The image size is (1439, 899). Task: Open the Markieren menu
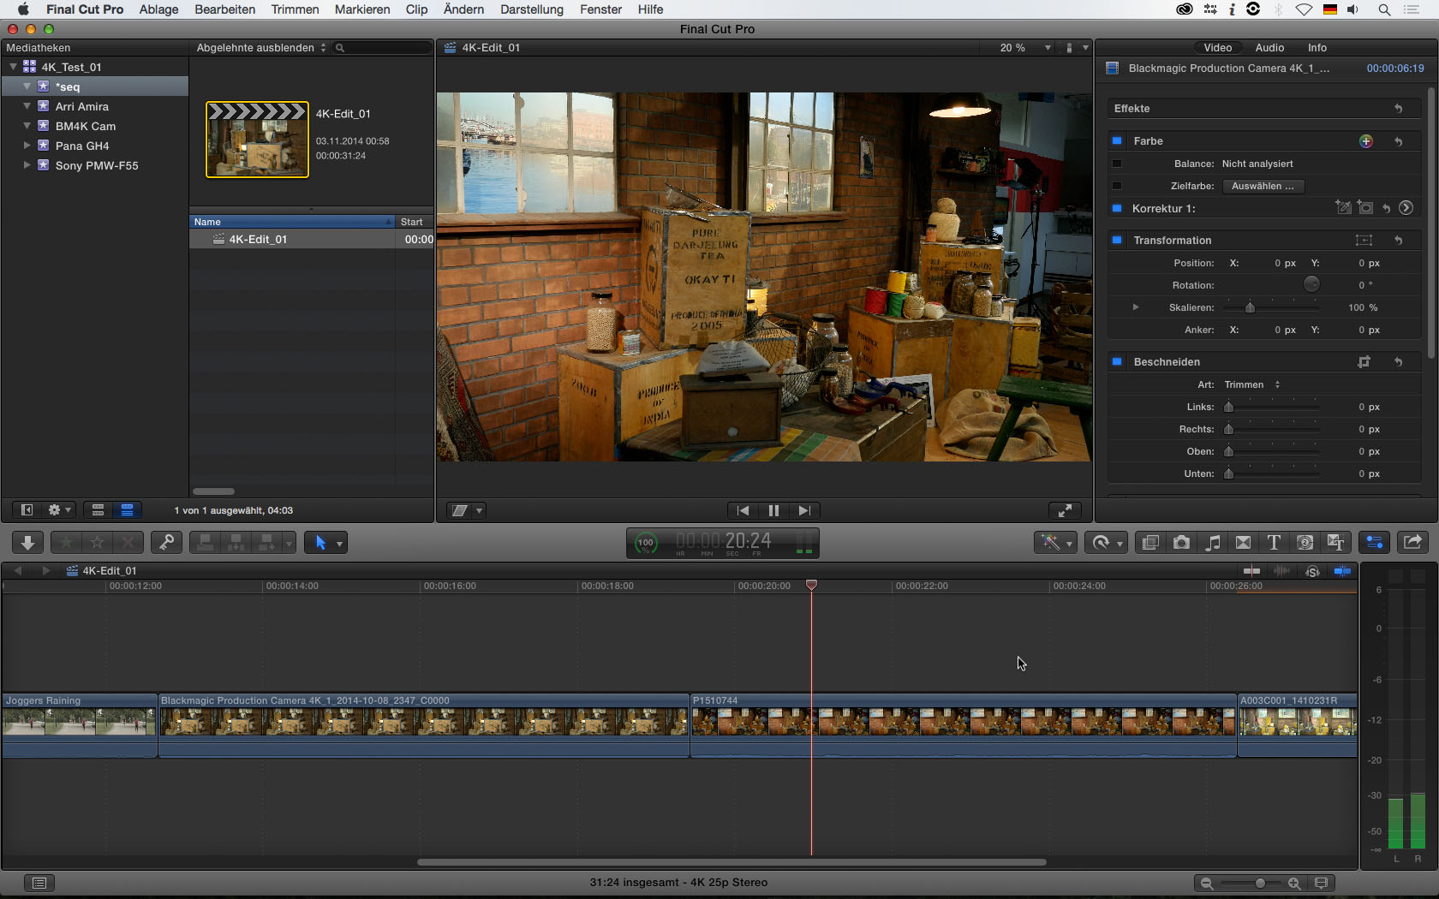coord(361,9)
